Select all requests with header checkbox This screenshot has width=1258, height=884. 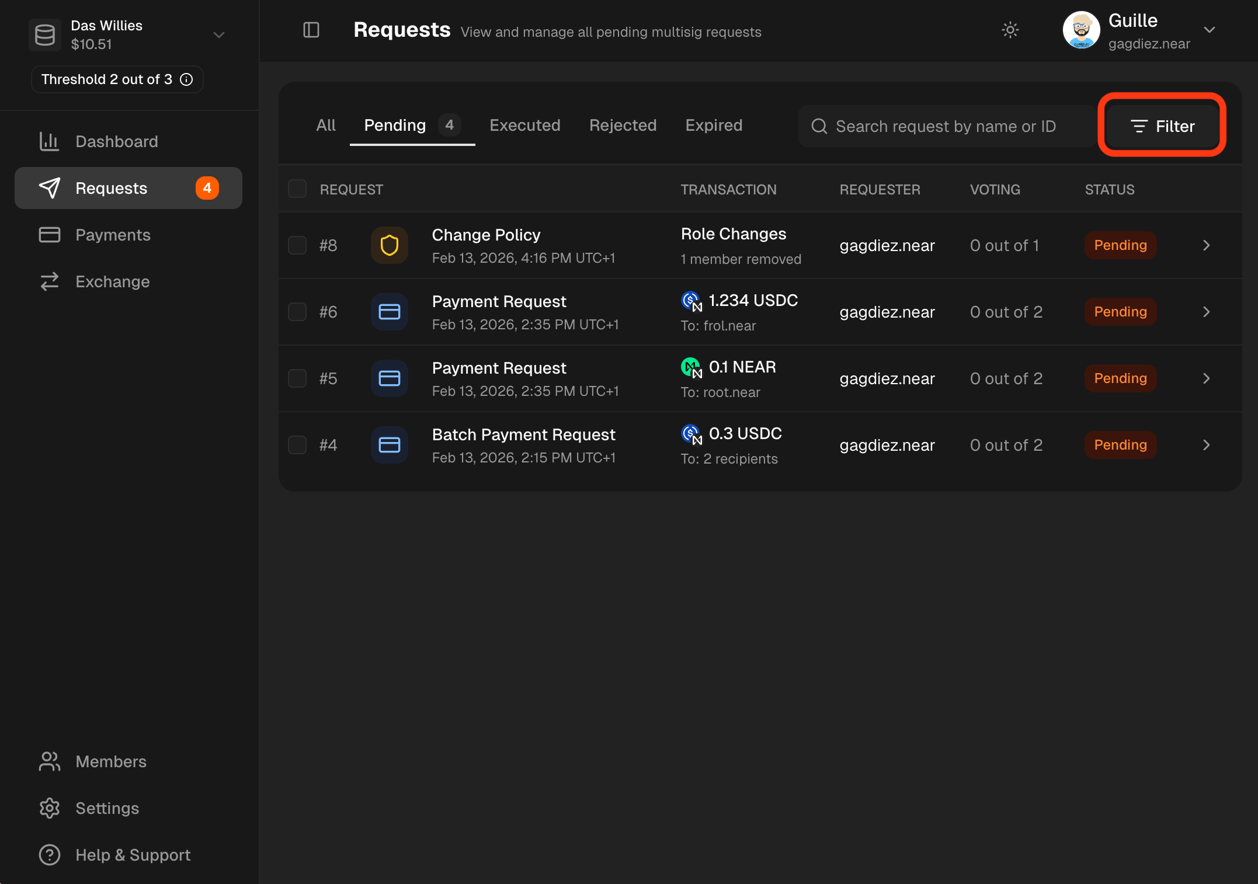[297, 189]
